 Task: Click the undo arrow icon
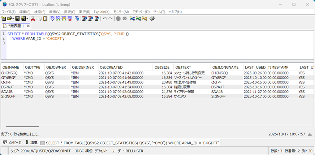pyautogui.click(x=105, y=18)
